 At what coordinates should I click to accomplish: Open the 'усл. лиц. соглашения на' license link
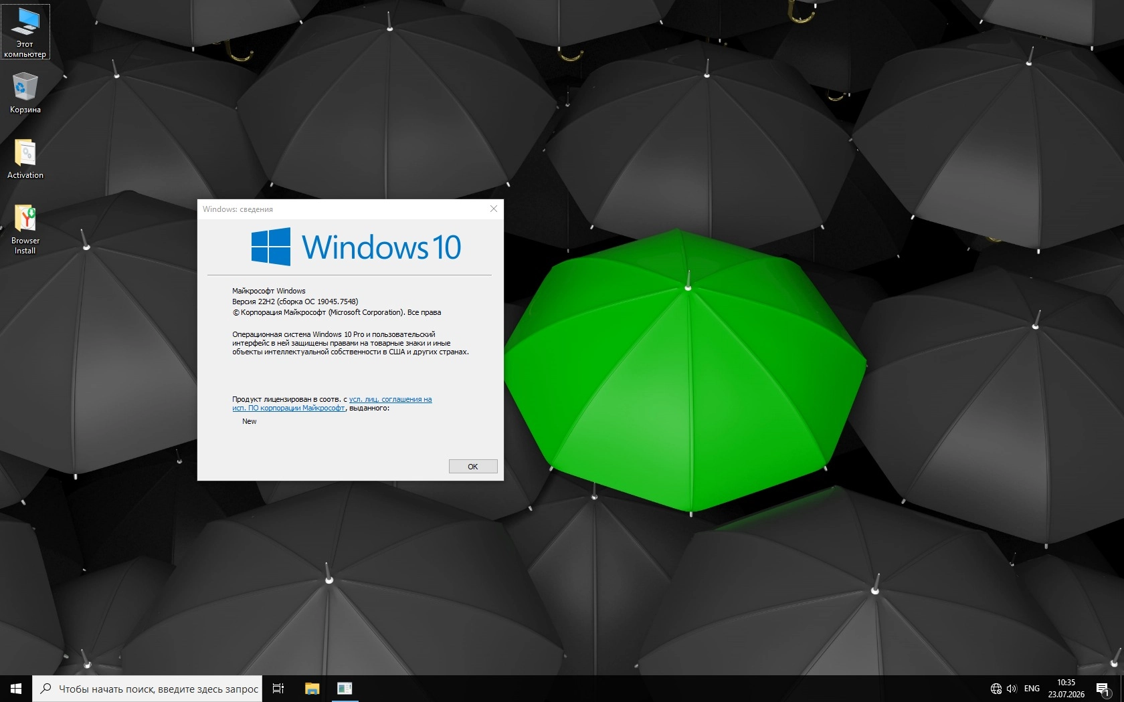tap(390, 399)
